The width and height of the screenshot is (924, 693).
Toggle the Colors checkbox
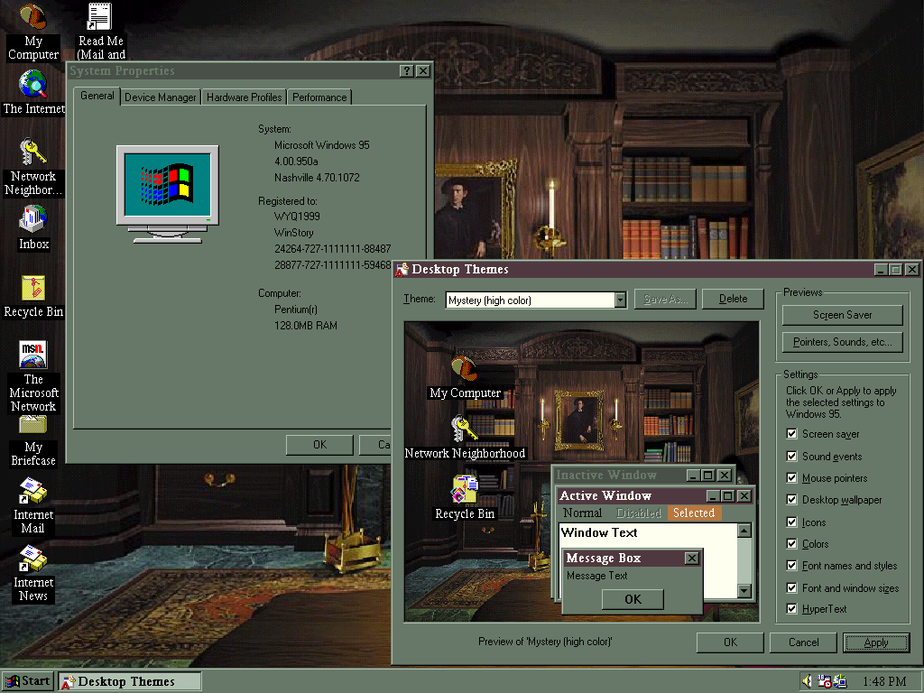[792, 544]
